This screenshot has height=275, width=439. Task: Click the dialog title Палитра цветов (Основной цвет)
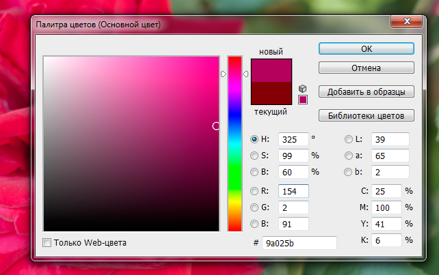[98, 25]
